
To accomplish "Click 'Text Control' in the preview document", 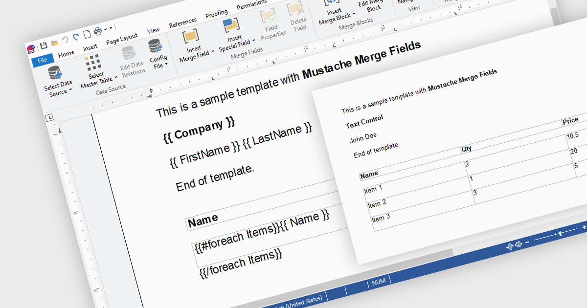I will 364,121.
